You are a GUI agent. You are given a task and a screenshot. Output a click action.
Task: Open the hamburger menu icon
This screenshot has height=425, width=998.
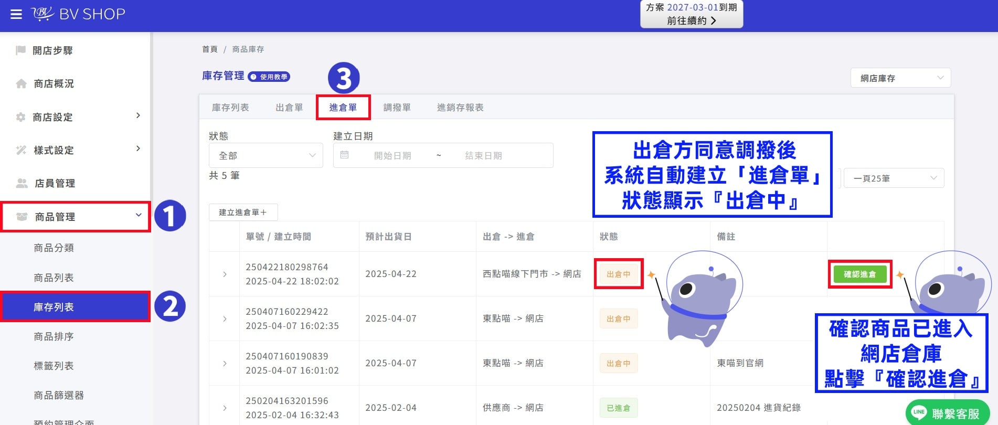(16, 14)
